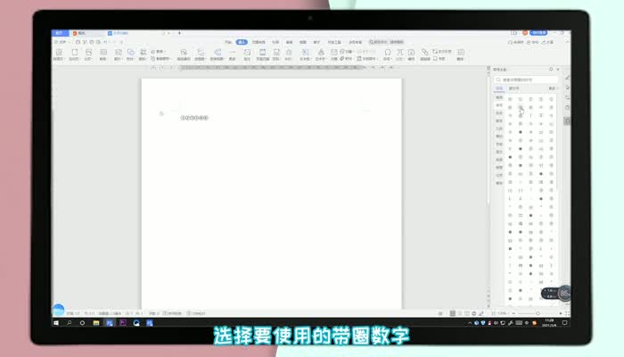Switch to 颜文字 tab in symbol panel
The width and height of the screenshot is (624, 357).
513,88
